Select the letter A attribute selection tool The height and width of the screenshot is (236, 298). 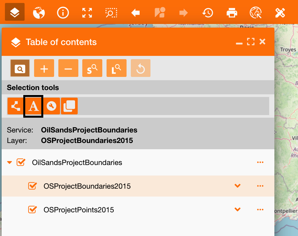point(33,106)
